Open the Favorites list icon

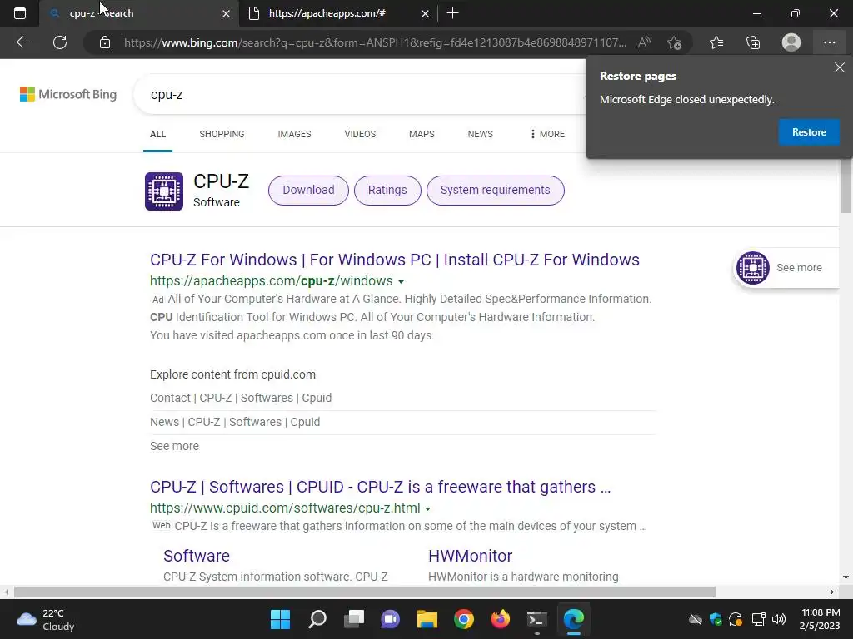pyautogui.click(x=716, y=42)
